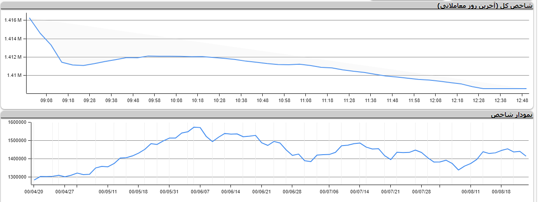Click the highest peak of the historical index line
Viewport: 538px width, 202px height.
(x=194, y=127)
